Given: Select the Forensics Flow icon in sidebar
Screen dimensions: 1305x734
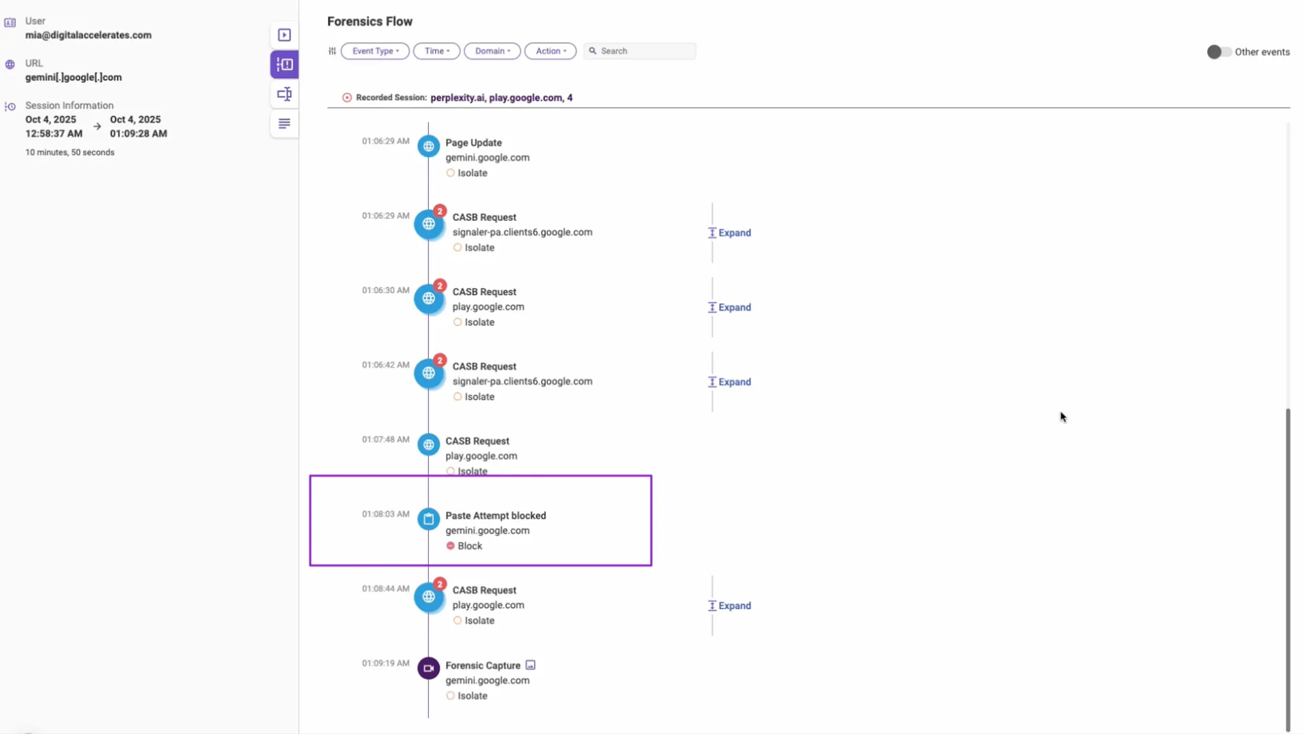Looking at the screenshot, I should click(285, 64).
